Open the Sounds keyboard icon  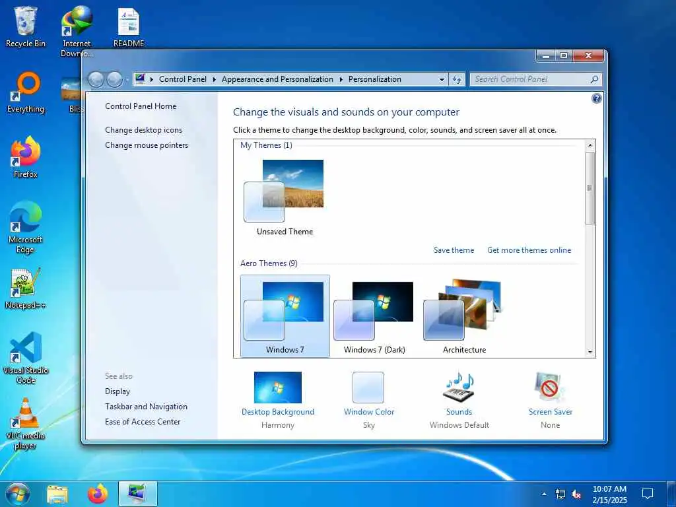(x=459, y=387)
